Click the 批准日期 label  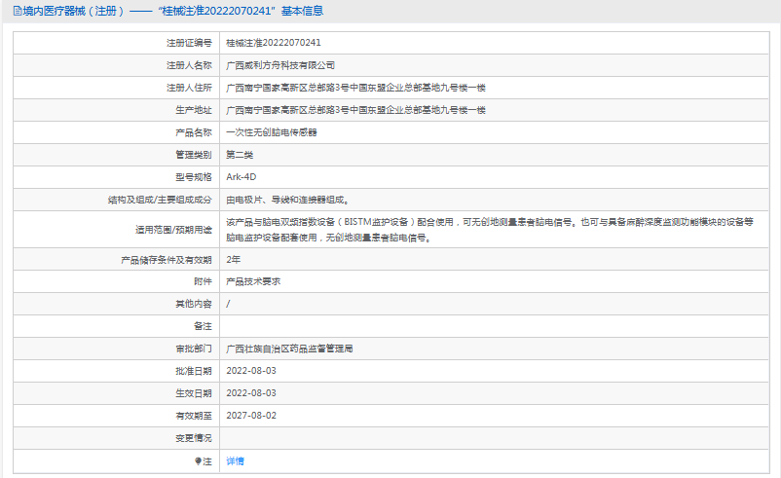pyautogui.click(x=194, y=371)
